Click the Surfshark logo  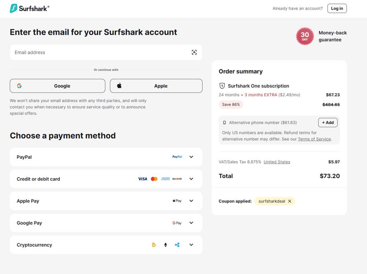click(x=29, y=9)
